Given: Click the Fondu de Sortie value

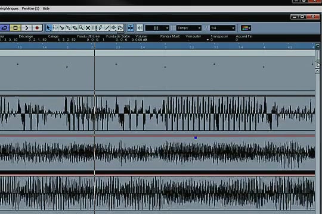Looking at the screenshot, I should point(125,40).
